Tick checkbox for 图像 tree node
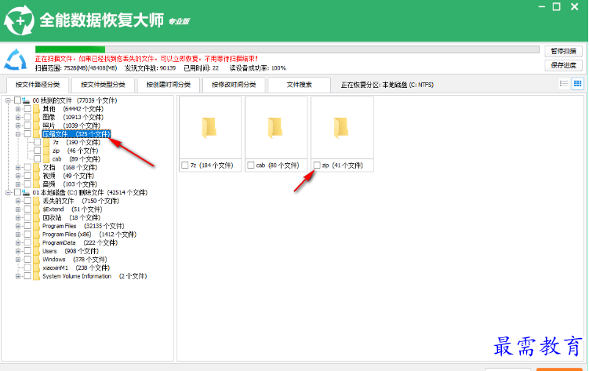The image size is (589, 371). pyautogui.click(x=27, y=117)
